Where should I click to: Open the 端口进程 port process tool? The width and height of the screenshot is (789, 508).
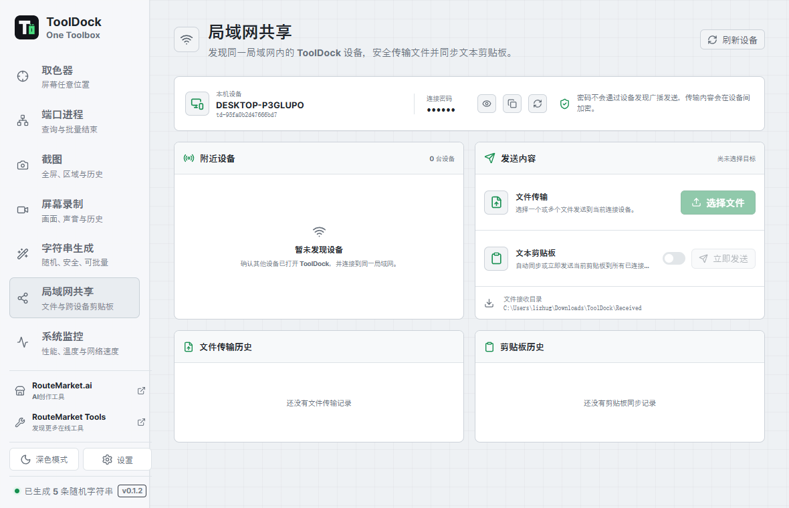(x=74, y=121)
